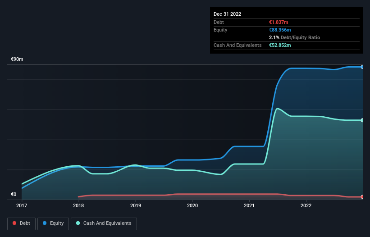Screen dimensions: 370x237
Task: Click the €88.356m equity value
Action: [280, 30]
